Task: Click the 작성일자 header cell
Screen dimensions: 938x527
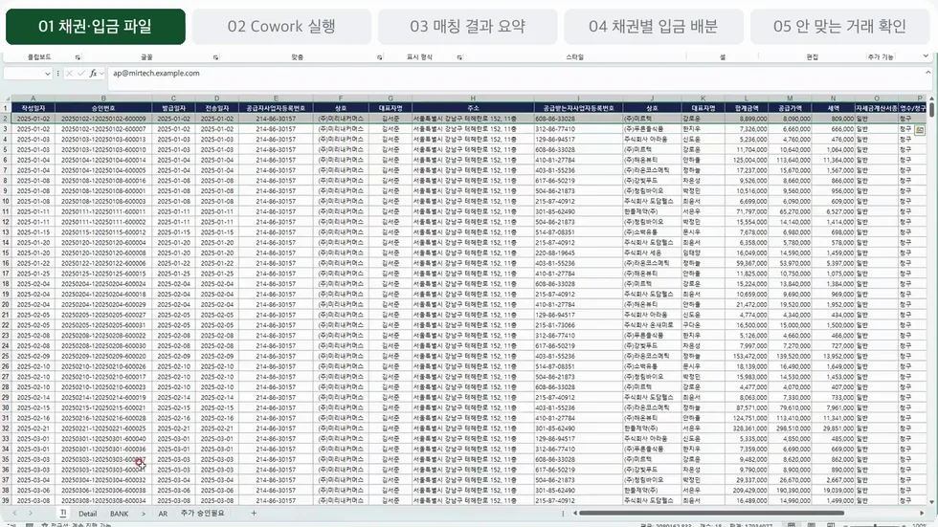Action: click(x=33, y=108)
